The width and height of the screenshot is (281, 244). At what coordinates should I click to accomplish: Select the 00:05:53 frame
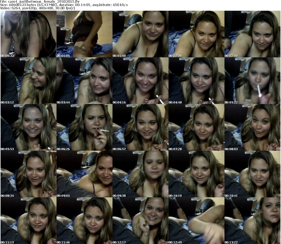(29, 127)
